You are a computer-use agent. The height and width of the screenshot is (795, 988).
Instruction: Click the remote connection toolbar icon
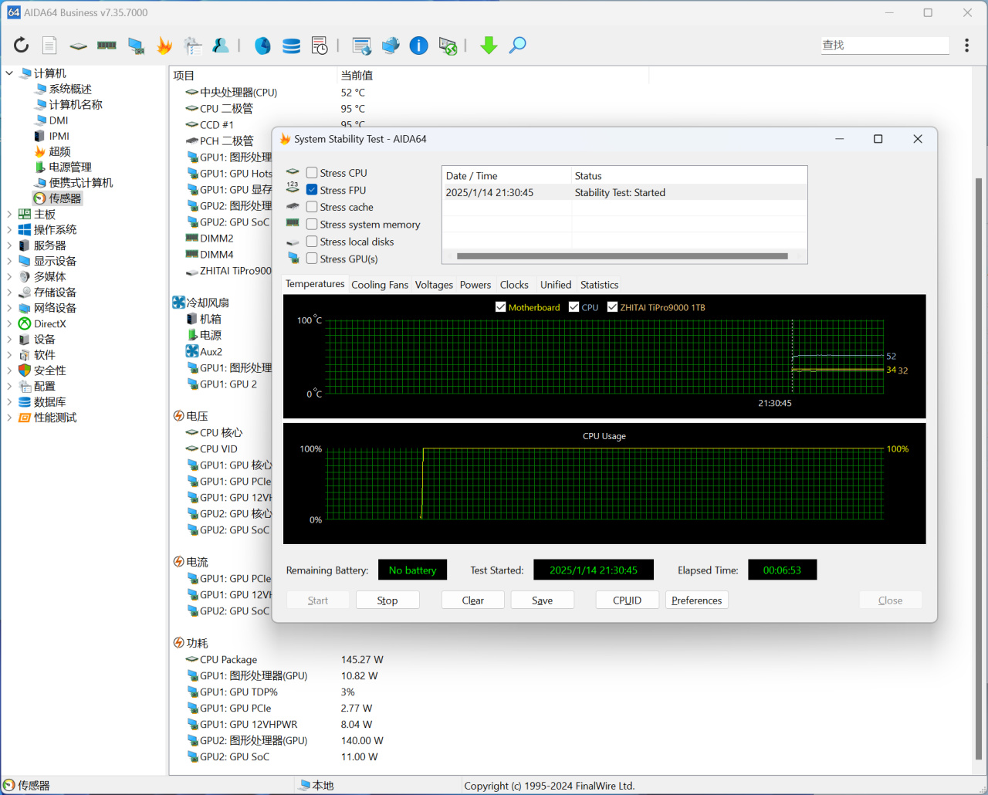pos(448,46)
